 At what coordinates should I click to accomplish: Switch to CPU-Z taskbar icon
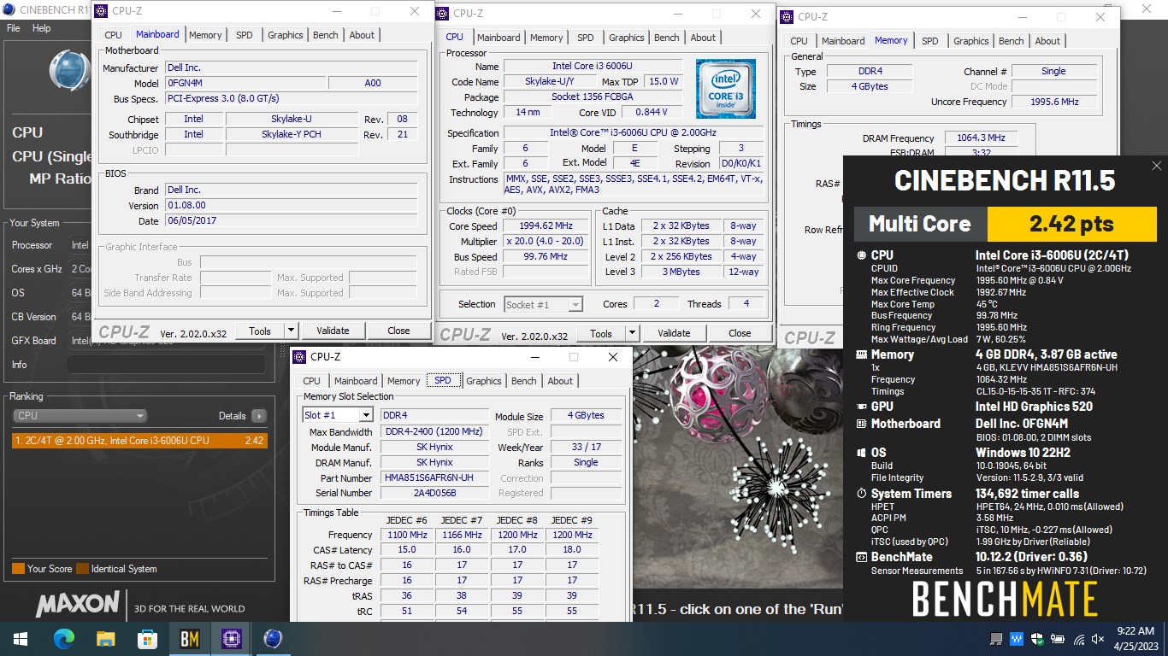click(232, 638)
